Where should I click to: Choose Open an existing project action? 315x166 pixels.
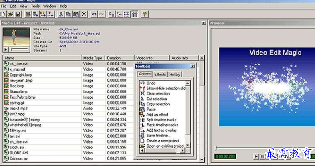pyautogui.click(x=162, y=146)
